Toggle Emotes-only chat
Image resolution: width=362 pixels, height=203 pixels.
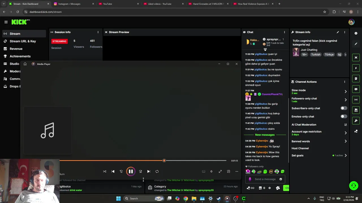click(344, 116)
